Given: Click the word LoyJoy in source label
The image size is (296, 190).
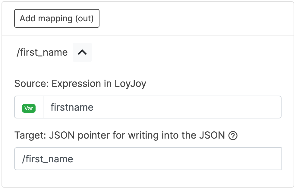Looking at the screenshot, I should [130, 84].
